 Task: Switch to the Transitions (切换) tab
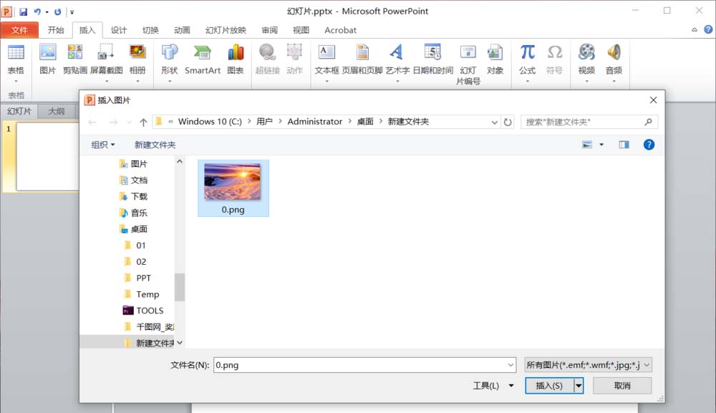pos(150,30)
